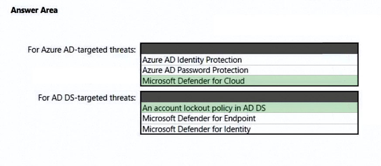
Task: Pick An account lockout policy in AD DS
Action: click(249, 108)
